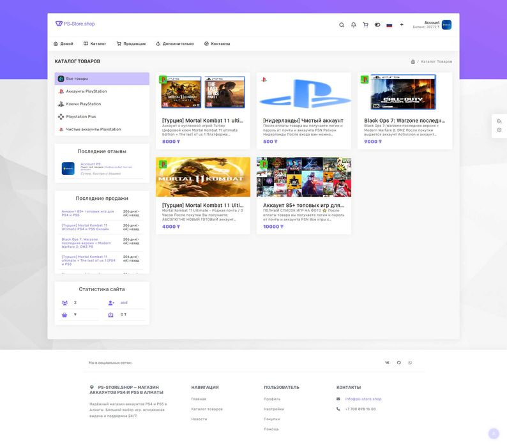The image size is (507, 447).
Task: Open recent sale Black Ops 7: Warzone
Action: [86, 243]
